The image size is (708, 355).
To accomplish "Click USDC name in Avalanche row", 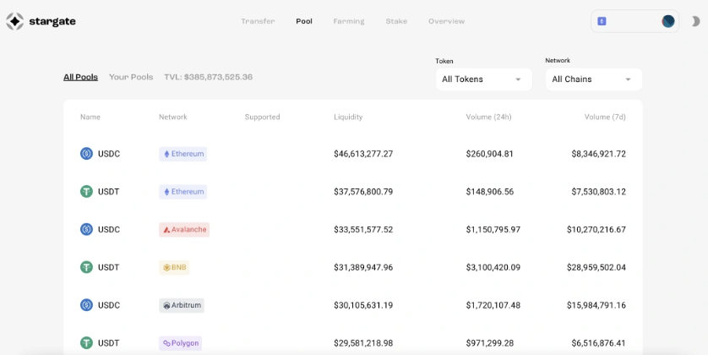I will (109, 230).
